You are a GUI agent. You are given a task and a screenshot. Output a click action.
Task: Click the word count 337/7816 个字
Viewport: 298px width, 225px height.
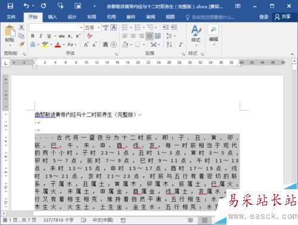58,220
